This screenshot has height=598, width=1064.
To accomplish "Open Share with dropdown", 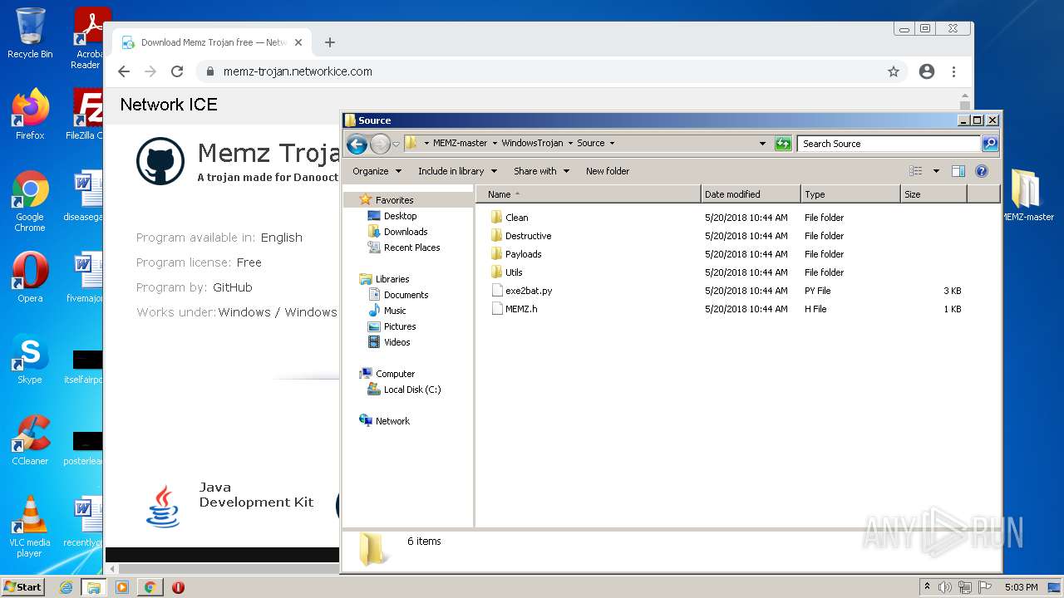I will [x=541, y=171].
